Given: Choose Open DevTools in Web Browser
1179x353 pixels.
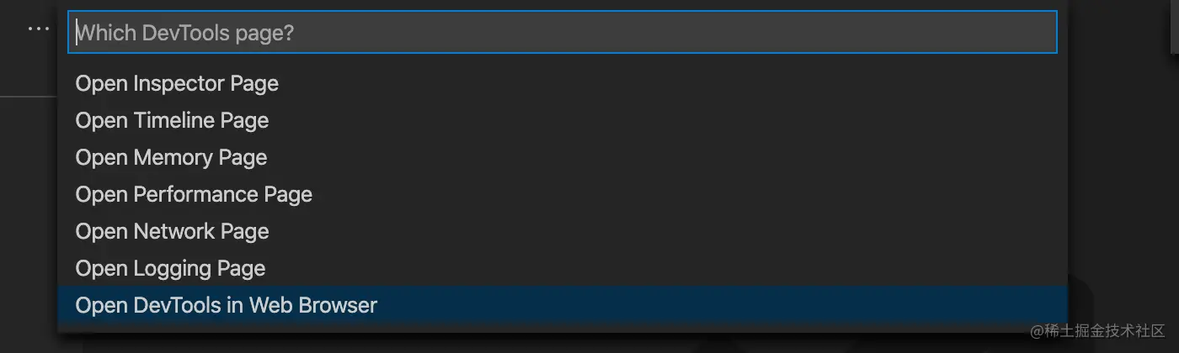Looking at the screenshot, I should pos(563,305).
